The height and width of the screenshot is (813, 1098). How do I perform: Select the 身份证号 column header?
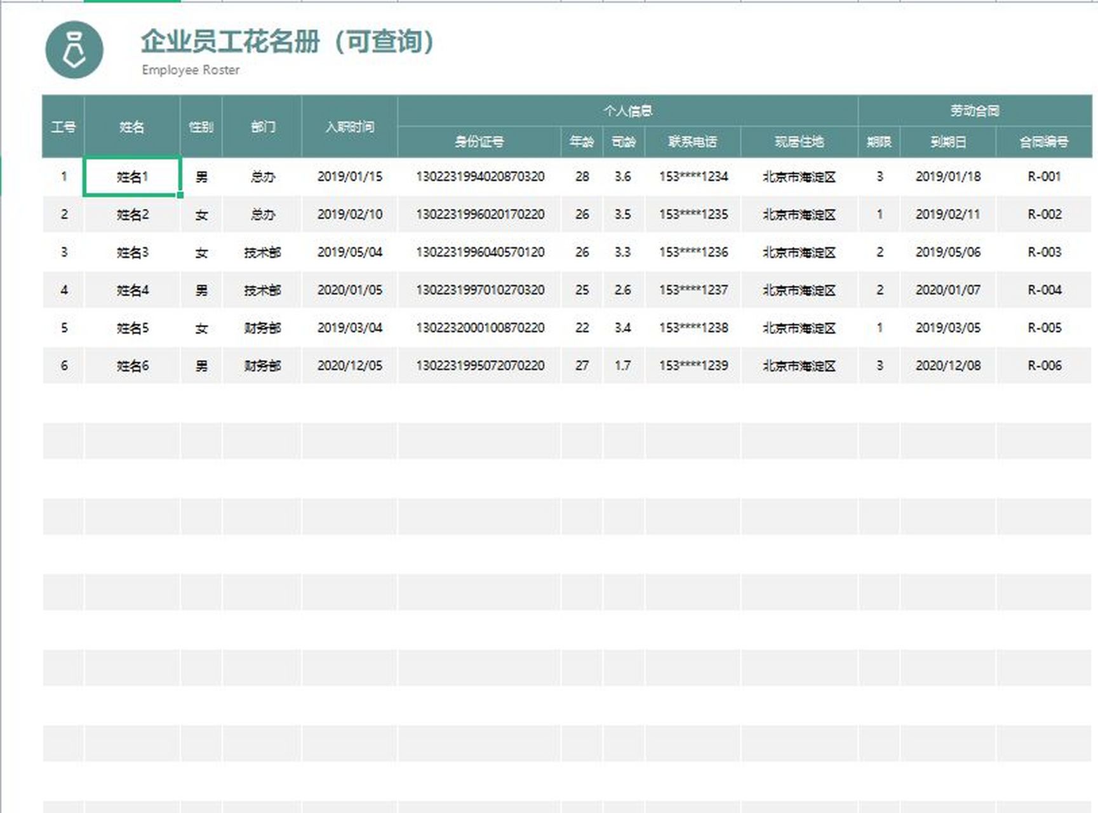pyautogui.click(x=479, y=142)
